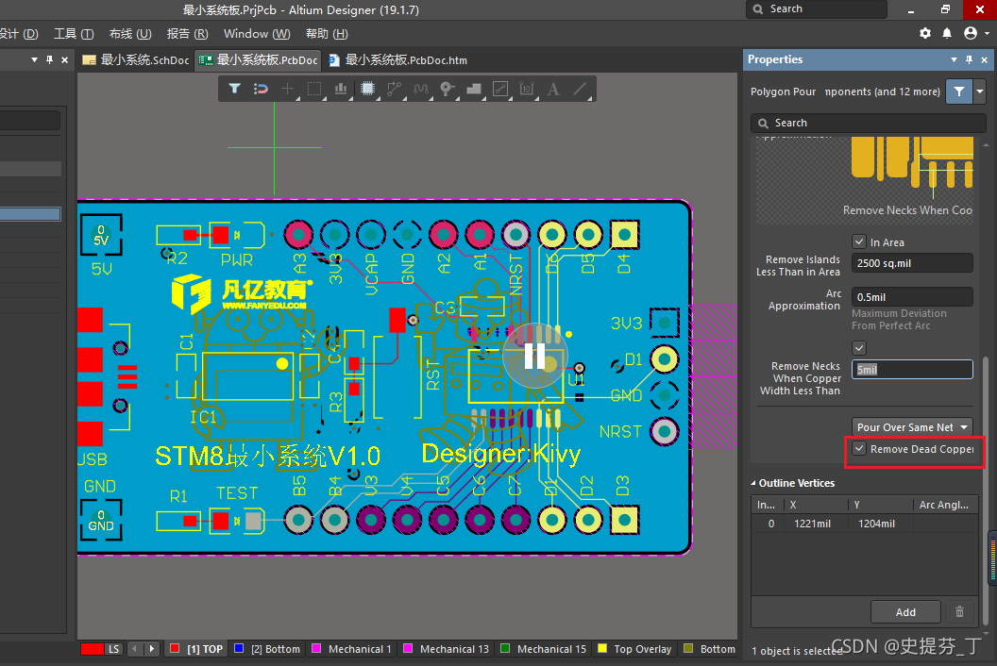
Task: Click the Properties panel search field
Action: (x=868, y=123)
